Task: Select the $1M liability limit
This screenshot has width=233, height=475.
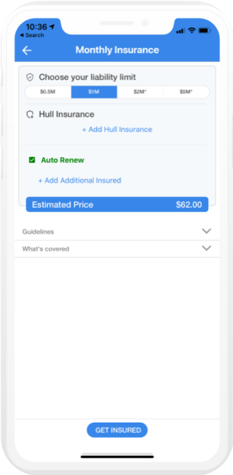Action: click(x=94, y=92)
